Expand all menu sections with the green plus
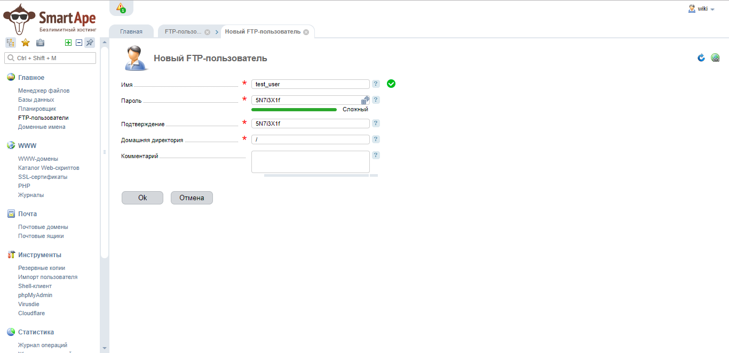 (x=68, y=43)
